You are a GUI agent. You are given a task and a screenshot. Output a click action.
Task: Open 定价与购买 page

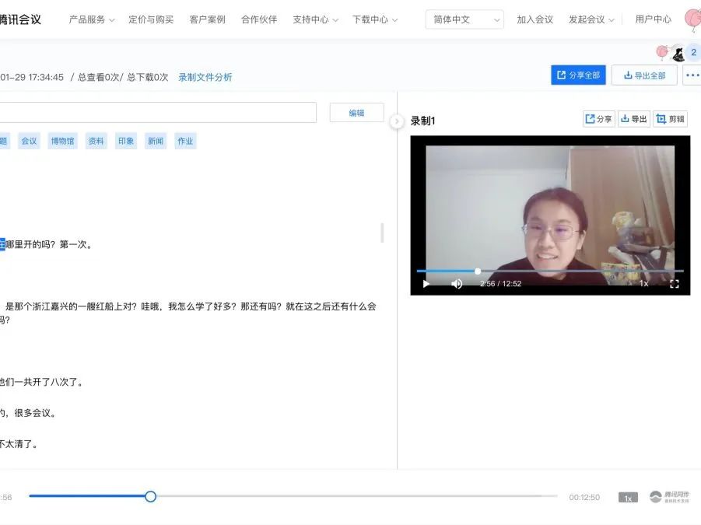[151, 19]
